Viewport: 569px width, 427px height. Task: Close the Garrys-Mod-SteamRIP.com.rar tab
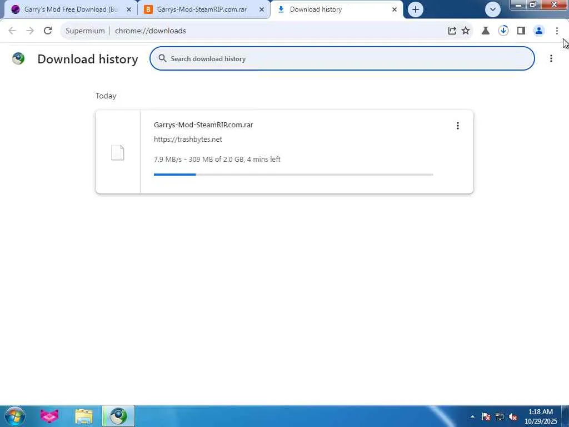(262, 9)
